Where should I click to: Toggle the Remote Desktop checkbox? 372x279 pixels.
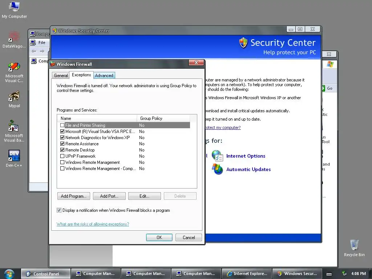tap(62, 150)
